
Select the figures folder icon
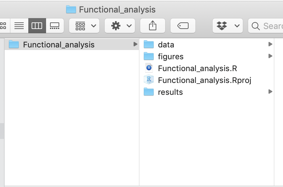coord(149,57)
